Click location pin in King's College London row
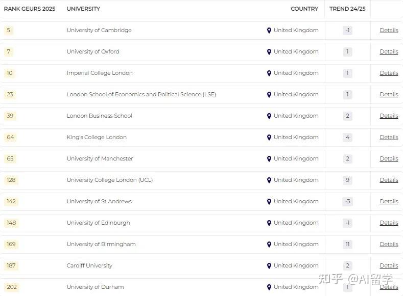This screenshot has width=403, height=296. click(269, 138)
